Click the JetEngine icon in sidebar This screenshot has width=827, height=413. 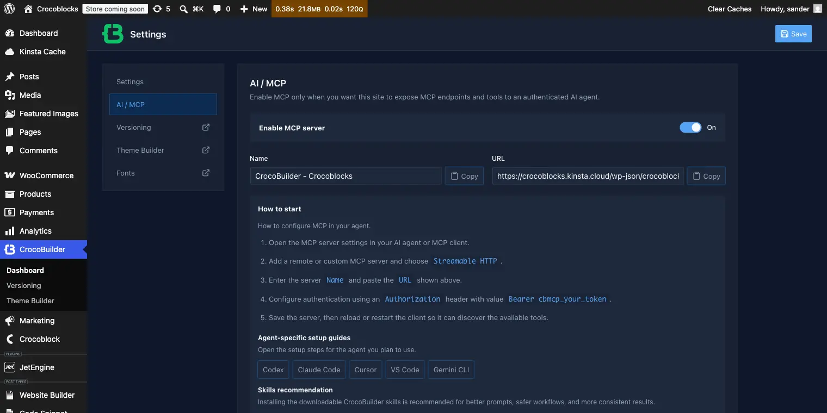pyautogui.click(x=10, y=367)
